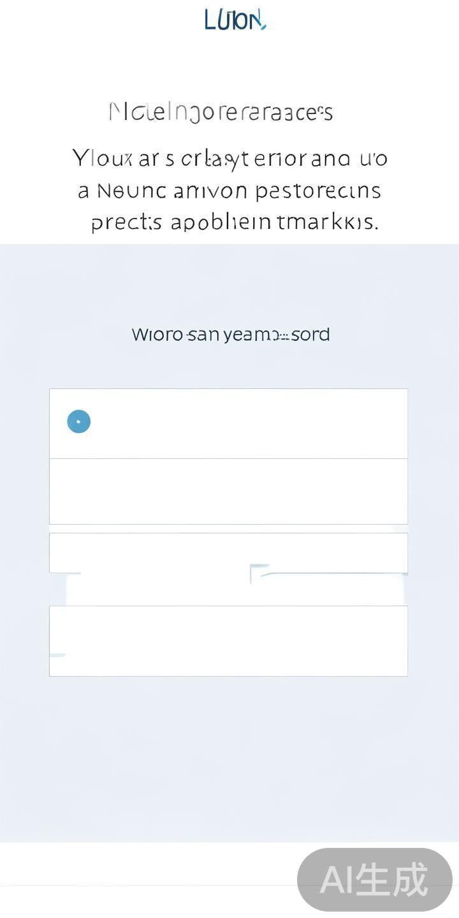Screen dimensions: 459x918
Task: Click the LUION logo at the top
Action: pos(234,20)
